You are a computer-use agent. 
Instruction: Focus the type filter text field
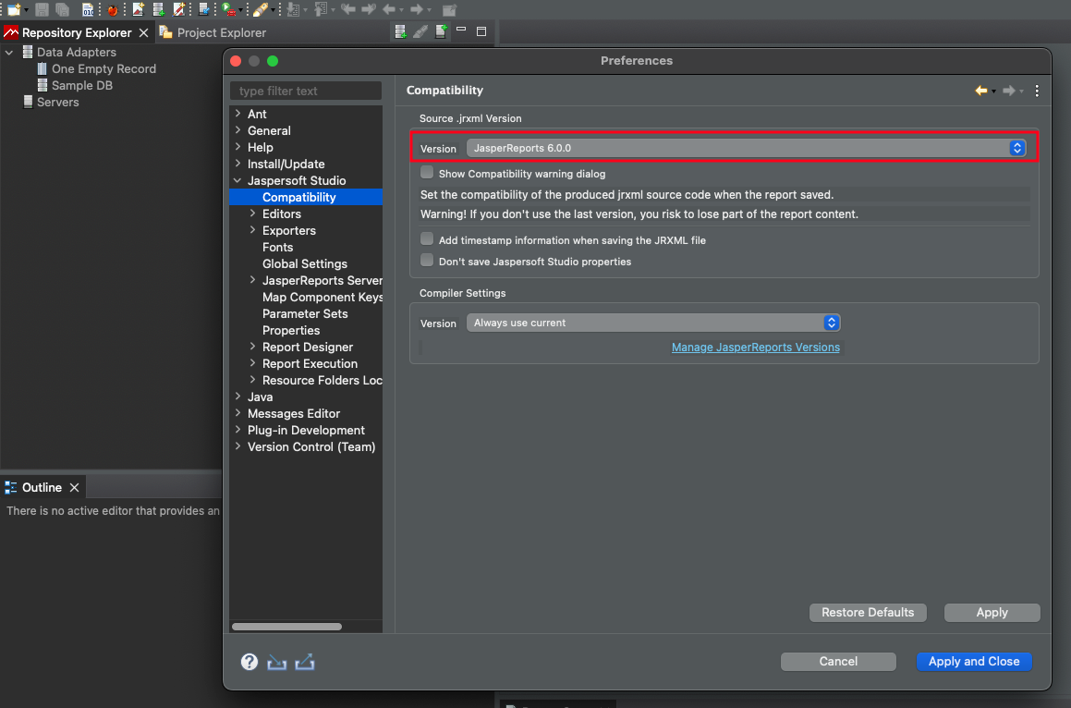(x=305, y=91)
